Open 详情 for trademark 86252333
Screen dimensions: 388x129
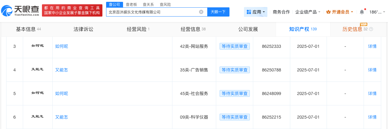point(372,46)
